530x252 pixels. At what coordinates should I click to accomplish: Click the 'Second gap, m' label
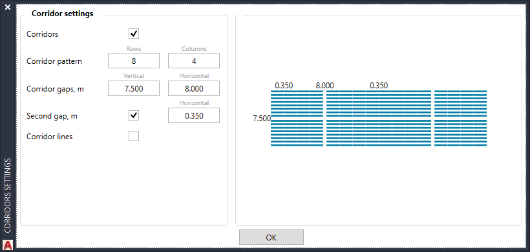click(52, 116)
